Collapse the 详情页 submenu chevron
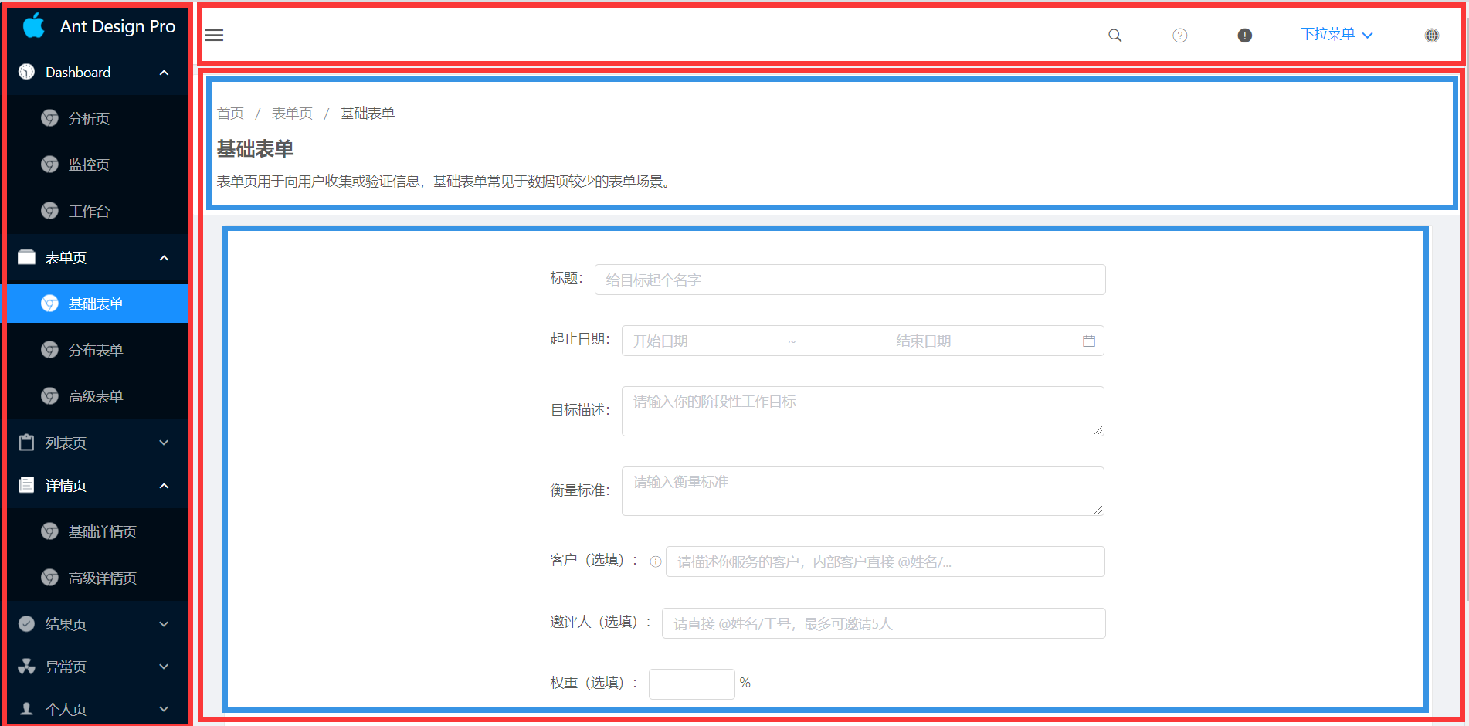This screenshot has width=1469, height=726. (164, 486)
